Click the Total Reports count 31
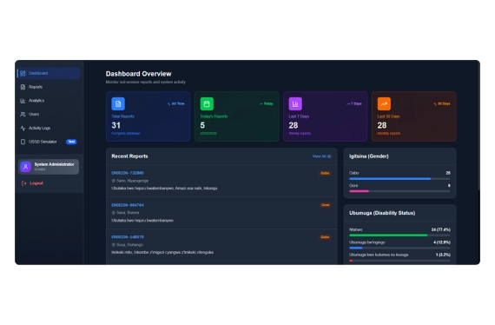This screenshot has height=325, width=495. click(115, 125)
